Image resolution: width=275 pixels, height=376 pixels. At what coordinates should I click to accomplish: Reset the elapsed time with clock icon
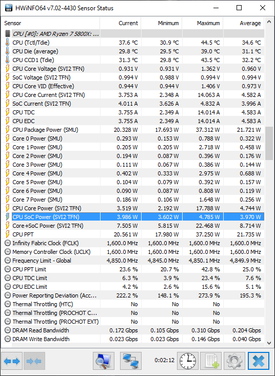[188, 361]
